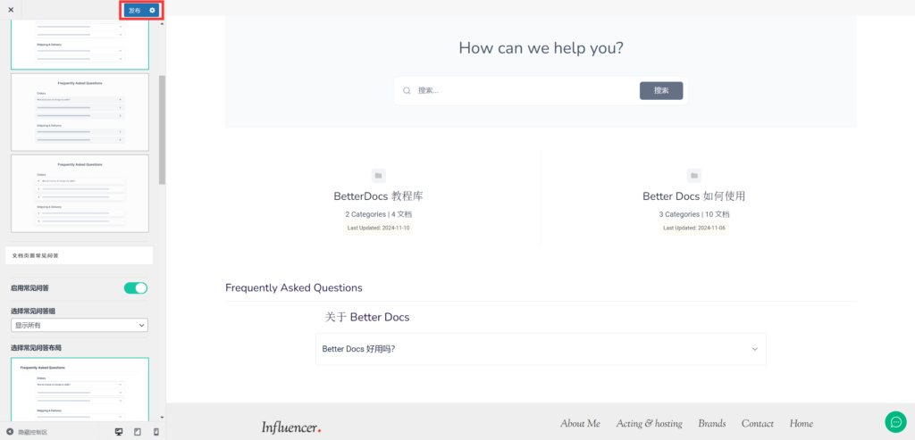Open the Brands menu item
The width and height of the screenshot is (915, 440).
click(712, 424)
